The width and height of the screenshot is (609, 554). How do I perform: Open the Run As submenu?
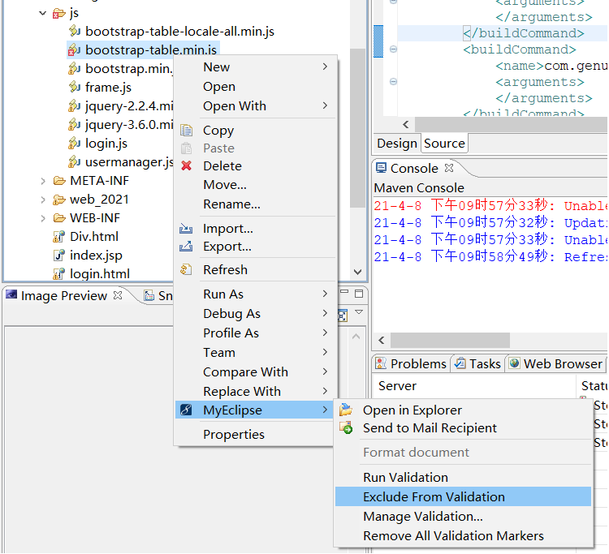257,294
